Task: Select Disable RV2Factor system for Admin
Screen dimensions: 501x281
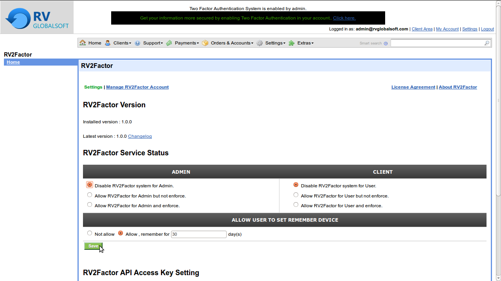Action: pos(90,185)
